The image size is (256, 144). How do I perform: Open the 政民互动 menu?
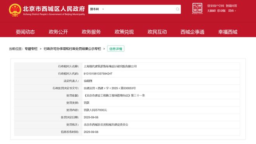point(157,32)
